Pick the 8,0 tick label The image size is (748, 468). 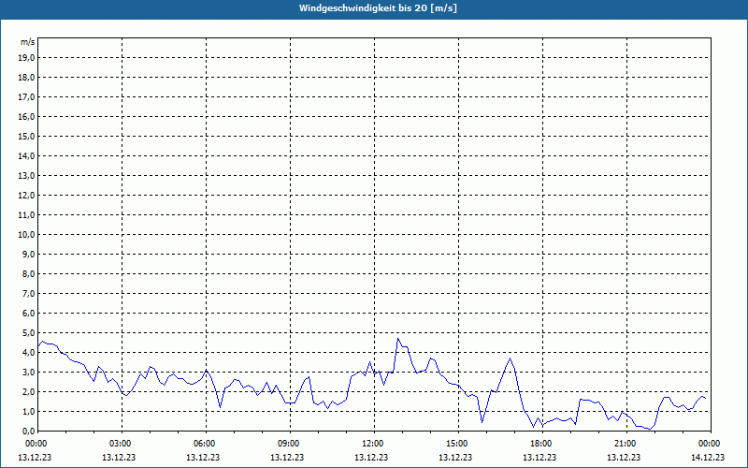[x=28, y=273]
